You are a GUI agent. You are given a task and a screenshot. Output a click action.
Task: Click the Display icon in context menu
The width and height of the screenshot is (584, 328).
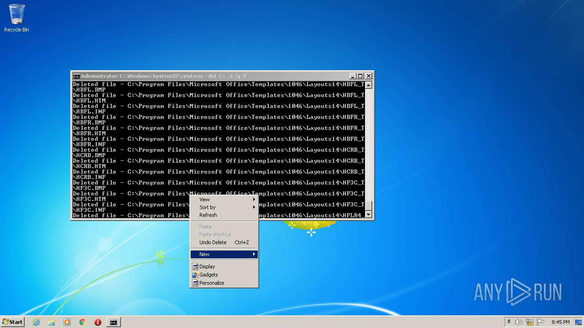[x=195, y=266]
